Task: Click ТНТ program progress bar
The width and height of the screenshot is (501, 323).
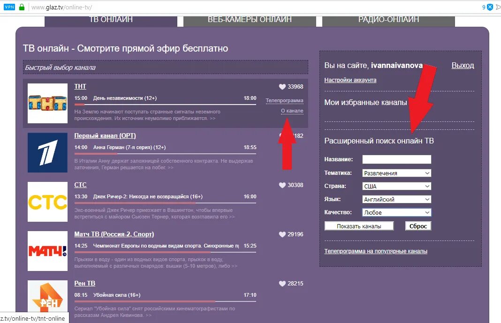Action: point(165,105)
